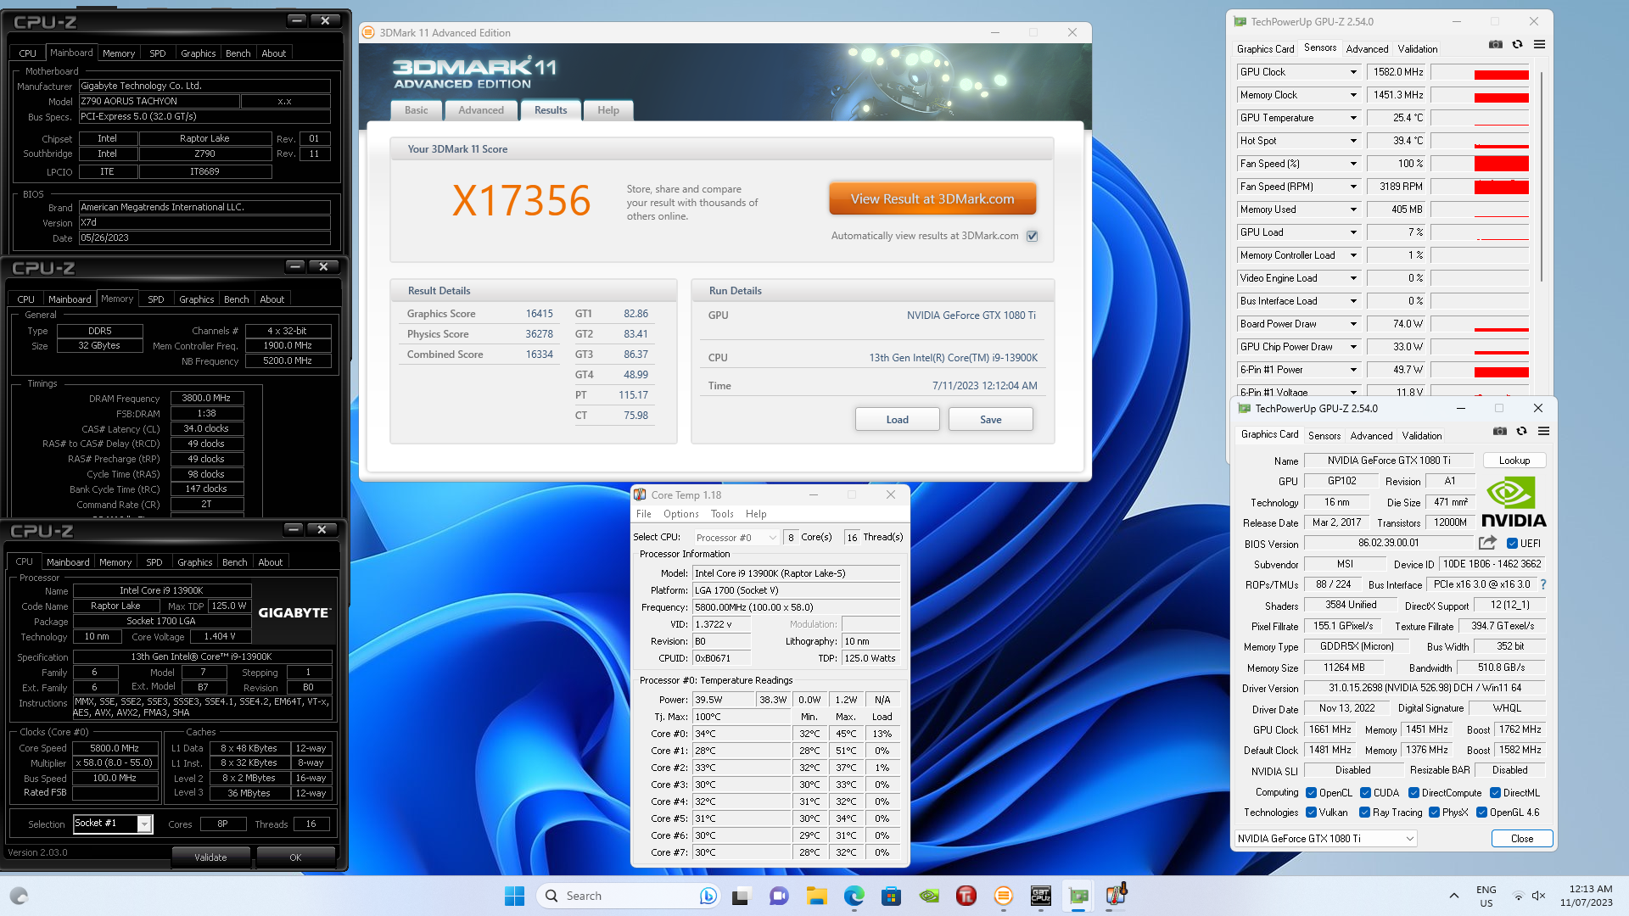Click the refresh icon in GPU-Z Sensors window
1629x916 pixels.
(1517, 45)
